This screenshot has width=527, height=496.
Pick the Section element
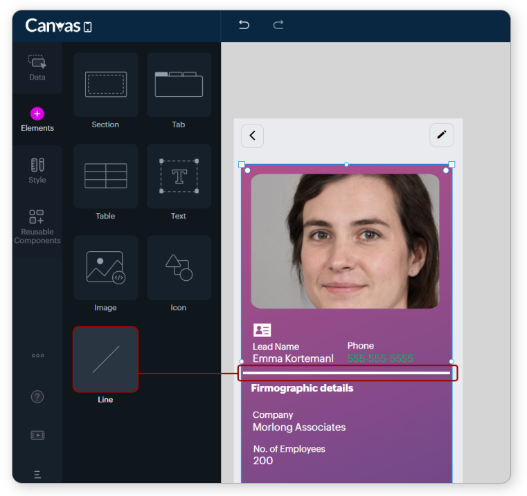point(105,84)
